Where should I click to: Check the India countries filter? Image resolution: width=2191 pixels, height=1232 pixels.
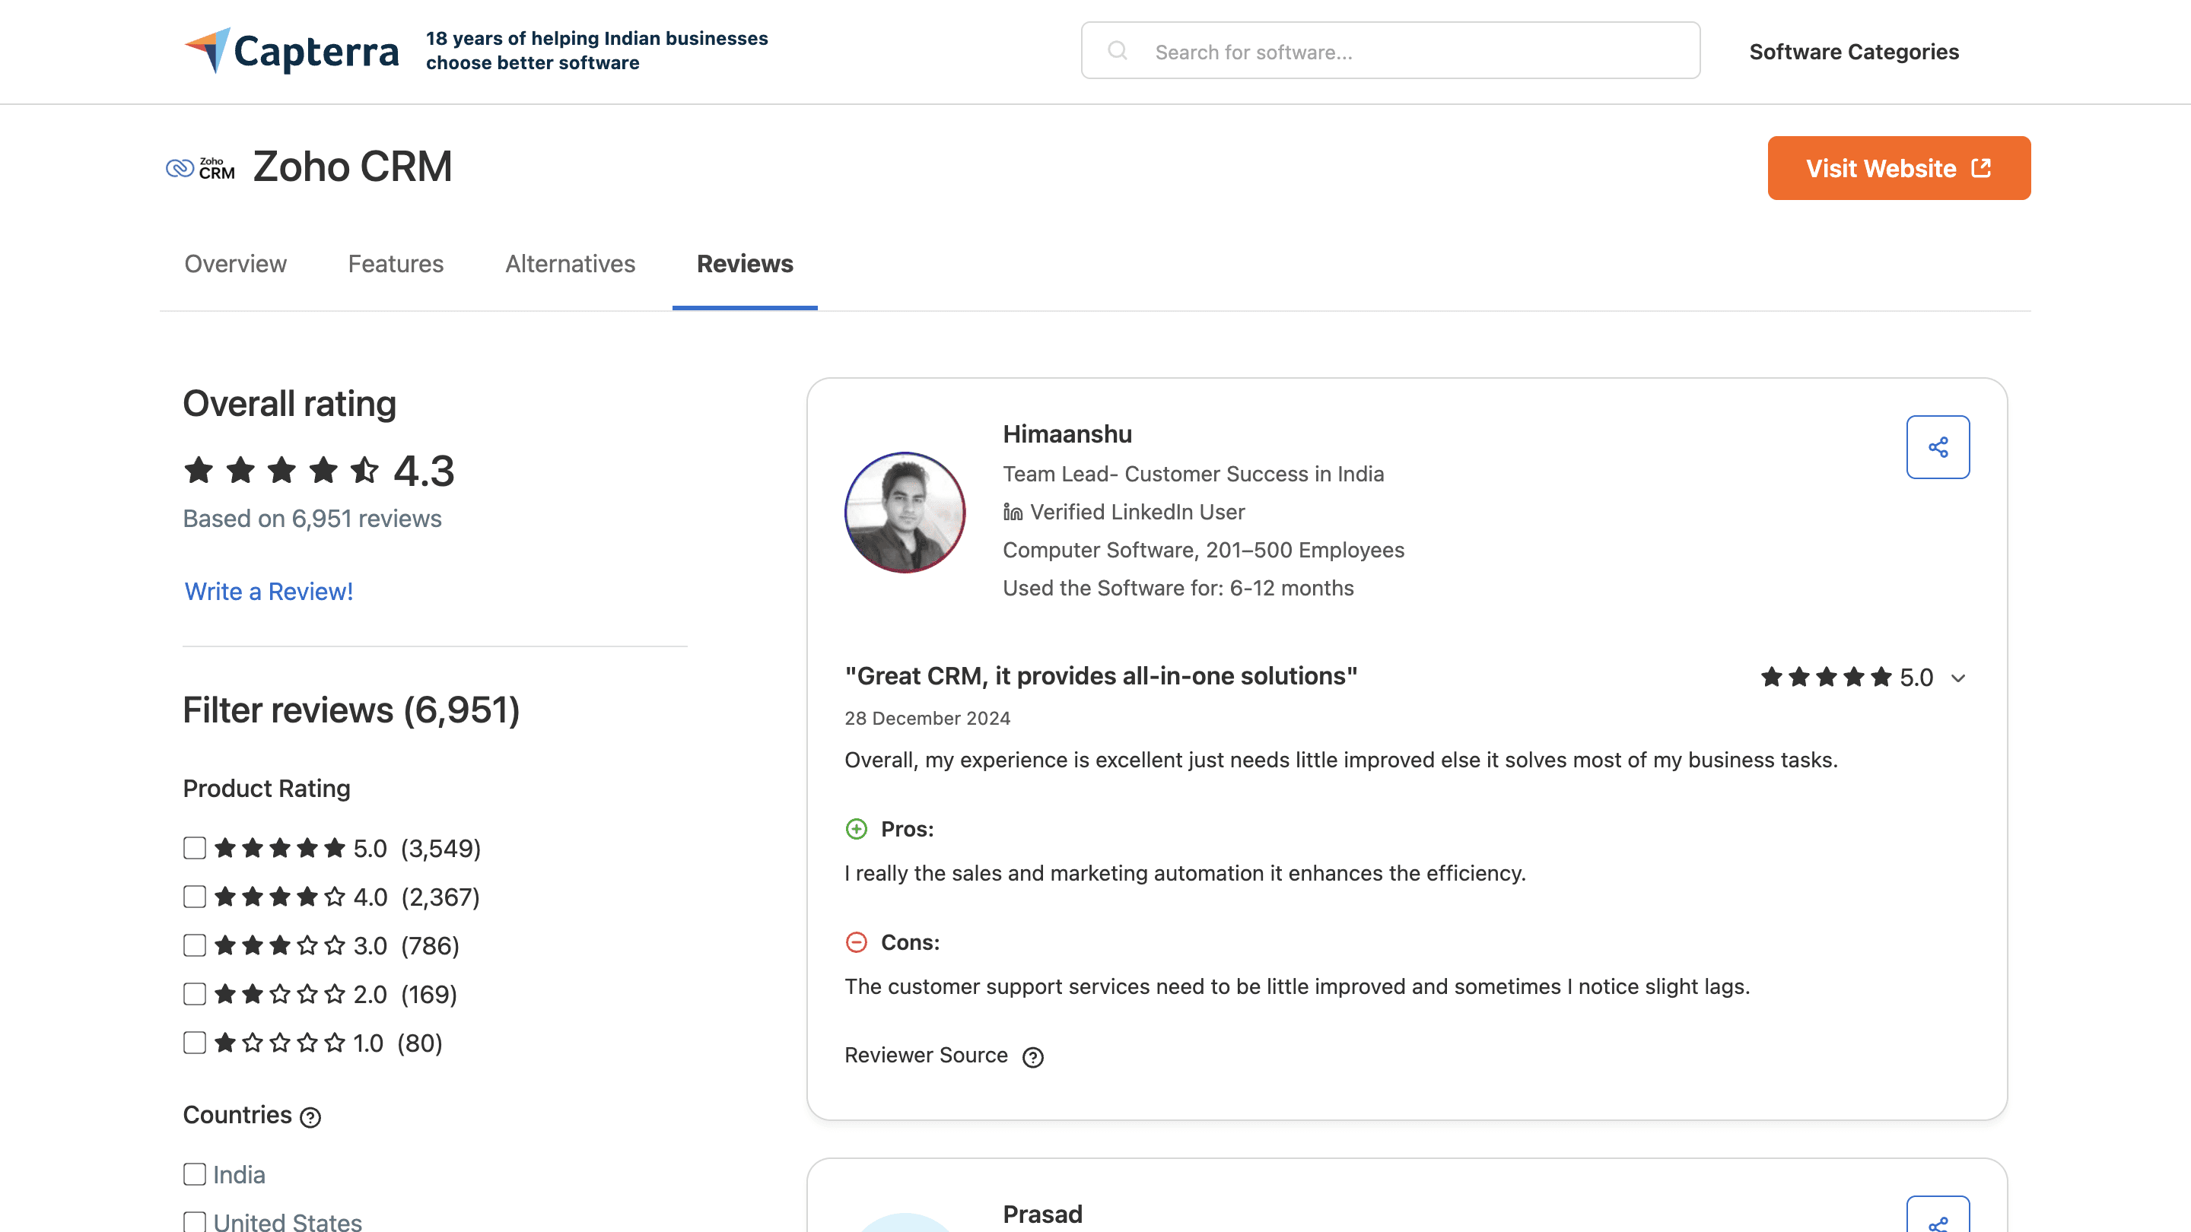(194, 1174)
